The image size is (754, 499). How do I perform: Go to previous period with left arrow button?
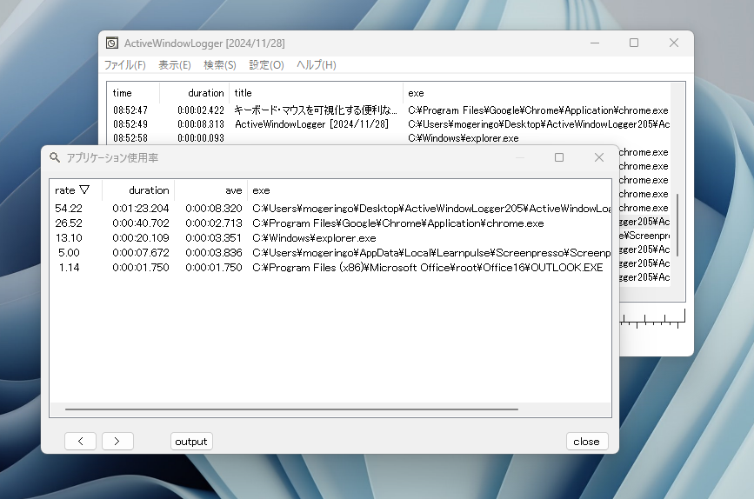80,442
